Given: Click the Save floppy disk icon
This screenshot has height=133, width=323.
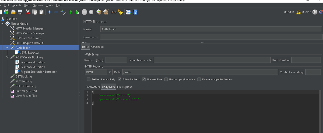Looking at the screenshot, I should (x=20, y=12).
